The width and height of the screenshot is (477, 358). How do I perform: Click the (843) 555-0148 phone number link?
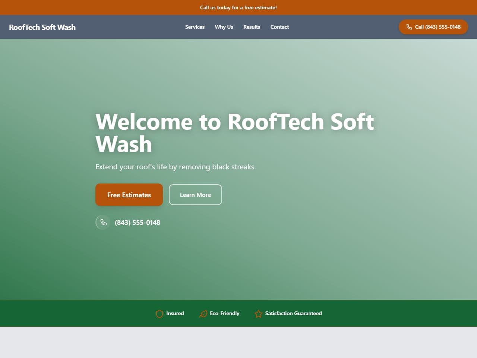point(137,222)
